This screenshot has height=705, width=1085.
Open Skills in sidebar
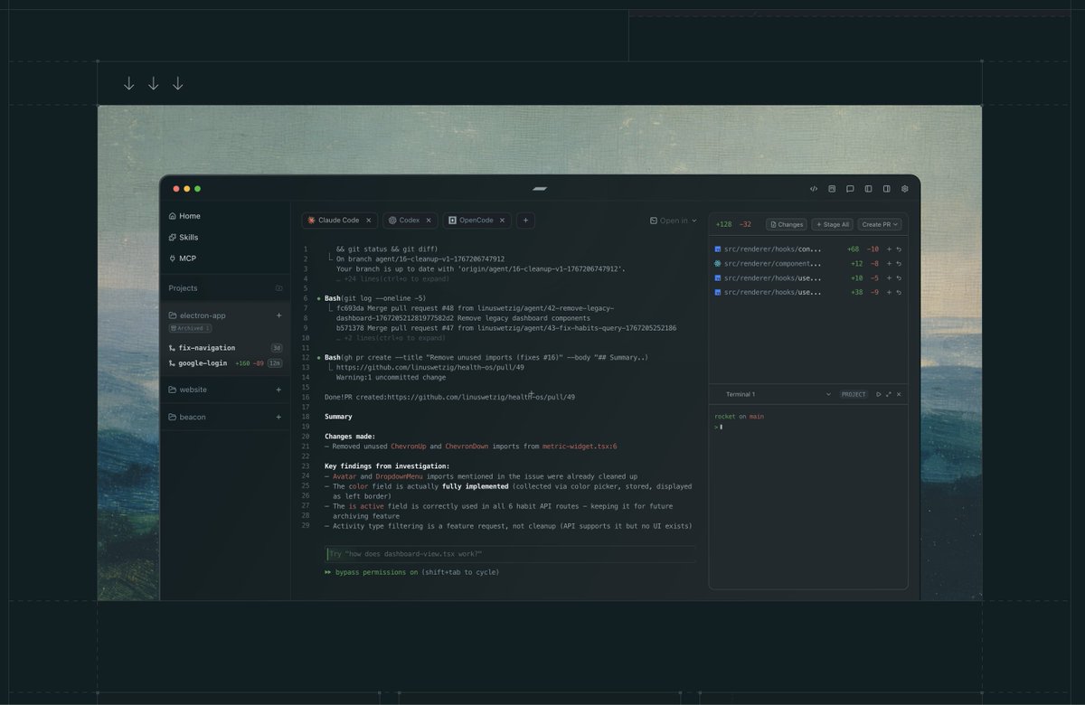tap(184, 237)
